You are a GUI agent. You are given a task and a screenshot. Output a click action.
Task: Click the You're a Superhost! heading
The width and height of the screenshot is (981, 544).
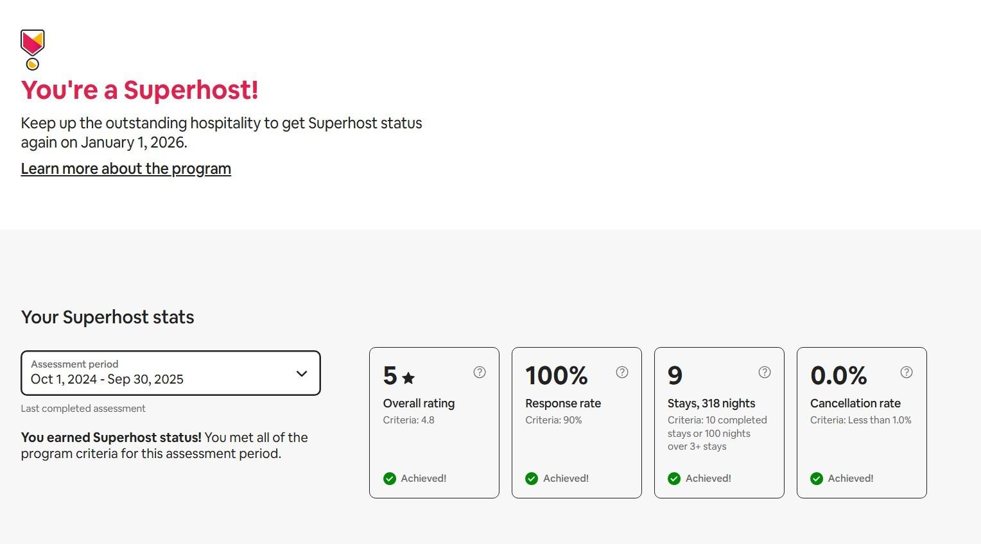point(140,90)
